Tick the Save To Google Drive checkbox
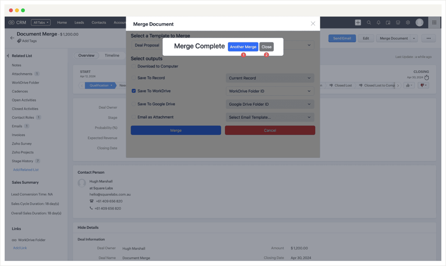The height and width of the screenshot is (266, 446). click(134, 104)
